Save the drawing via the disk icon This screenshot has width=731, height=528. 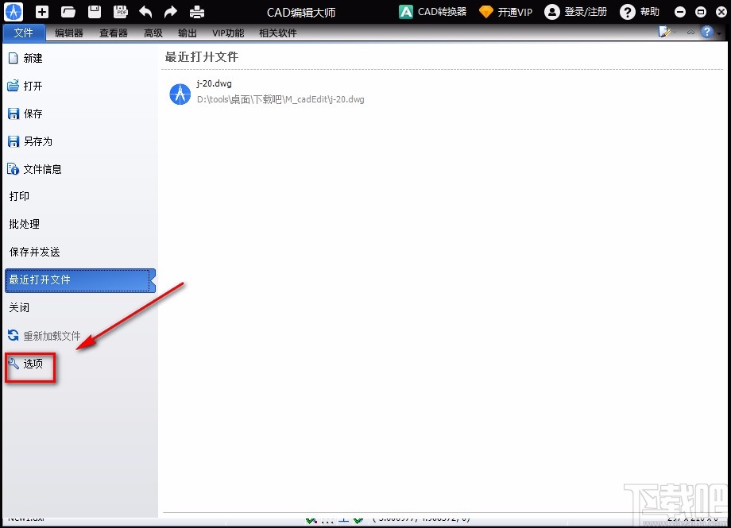(x=93, y=11)
